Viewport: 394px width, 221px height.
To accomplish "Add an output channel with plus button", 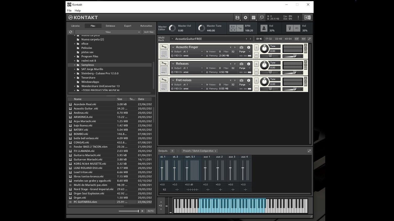I will tap(172, 151).
